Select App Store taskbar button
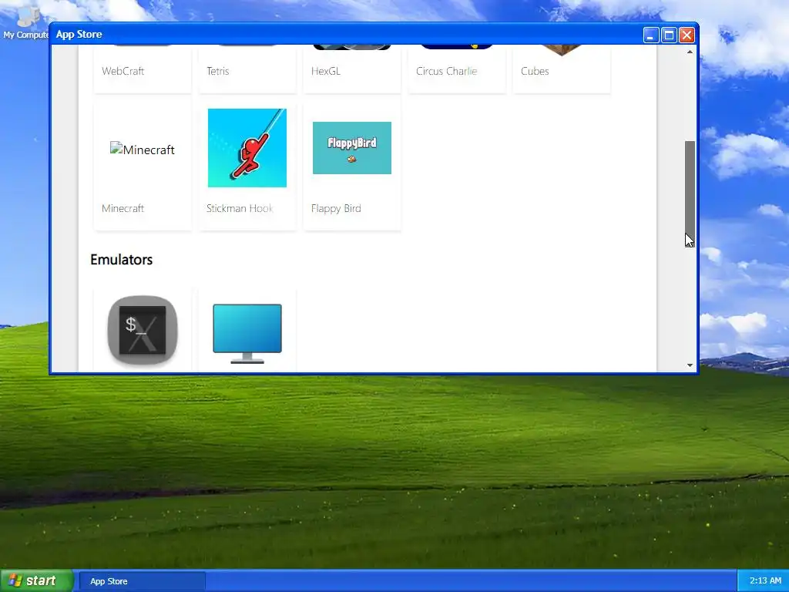 click(x=143, y=581)
